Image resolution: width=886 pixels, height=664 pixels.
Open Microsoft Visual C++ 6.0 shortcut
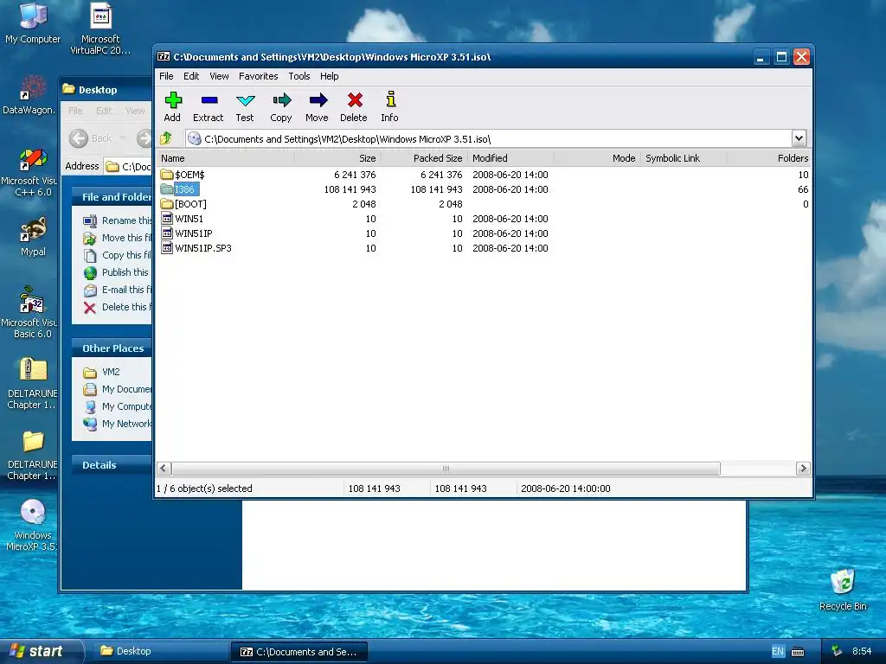coord(29,172)
